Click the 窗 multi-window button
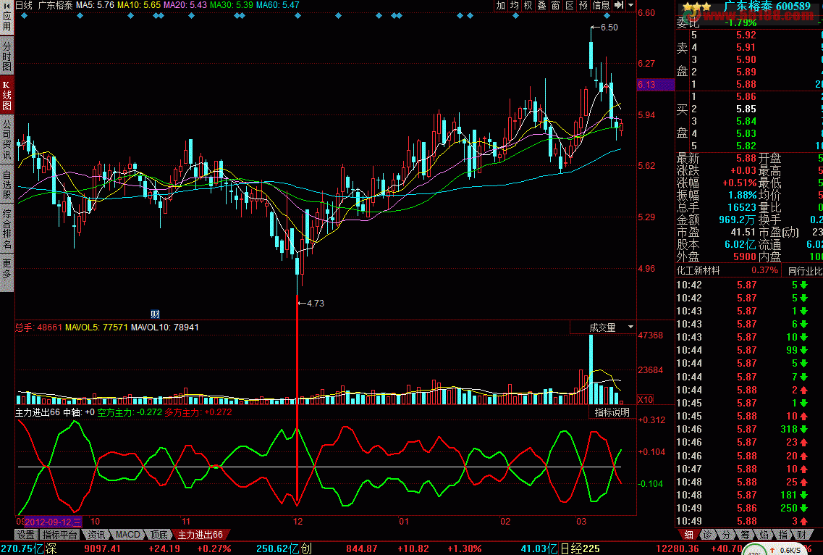The height and width of the screenshot is (555, 823). click(555, 5)
